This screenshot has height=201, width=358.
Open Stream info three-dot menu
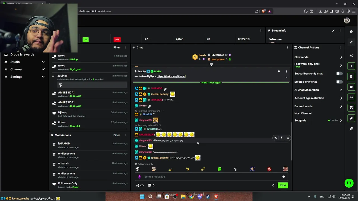pos(340,31)
